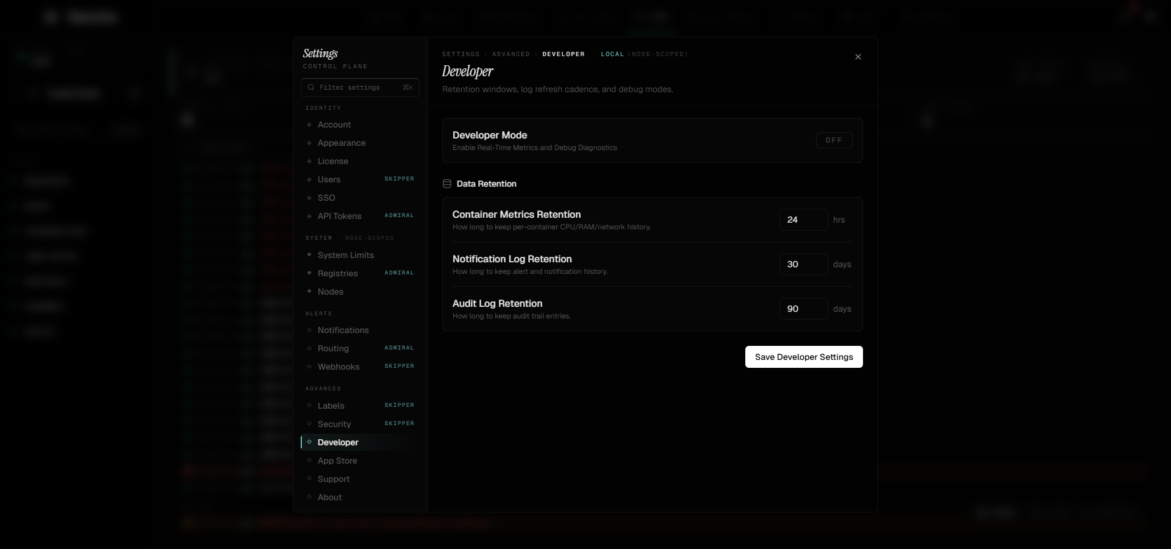
Task: Click the diamond icon beside Appearance
Action: (x=309, y=143)
